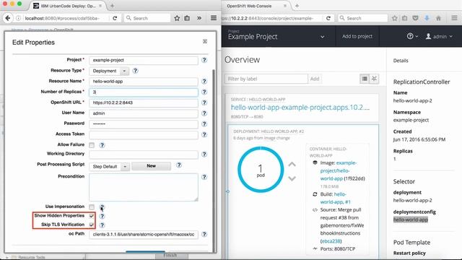Screen dimensions: 462x260
Task: Select the OpenShift Web Console tab
Action: pyautogui.click(x=256, y=6)
